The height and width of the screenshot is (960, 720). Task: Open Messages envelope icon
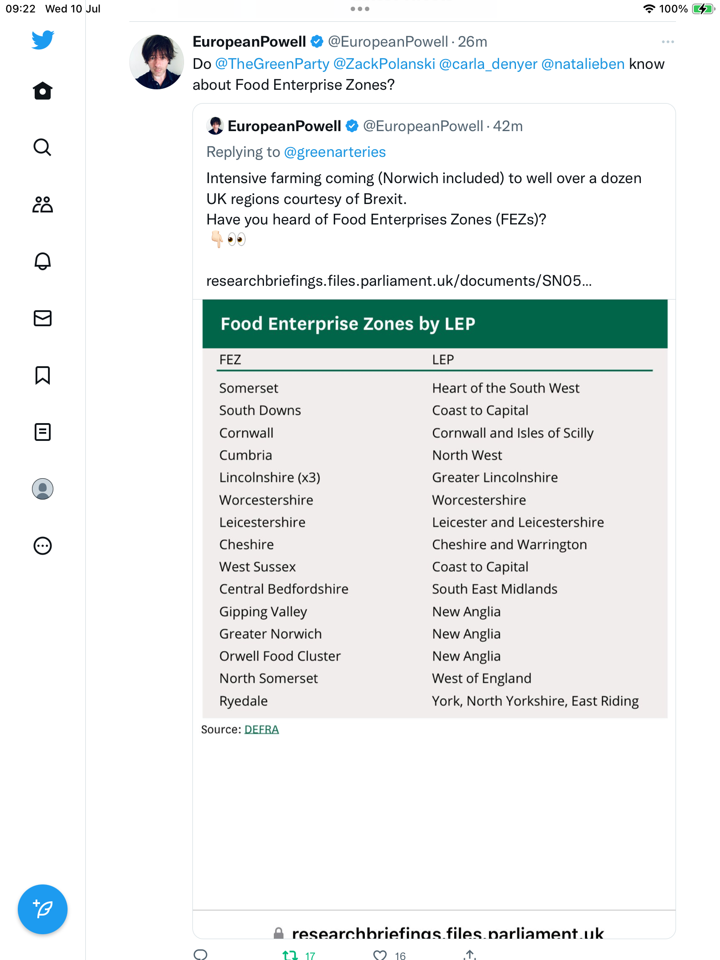[x=43, y=318]
